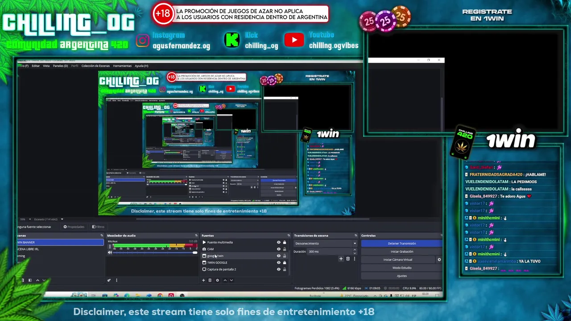
Task: Undock the Escenas panel
Action: click(x=102, y=235)
